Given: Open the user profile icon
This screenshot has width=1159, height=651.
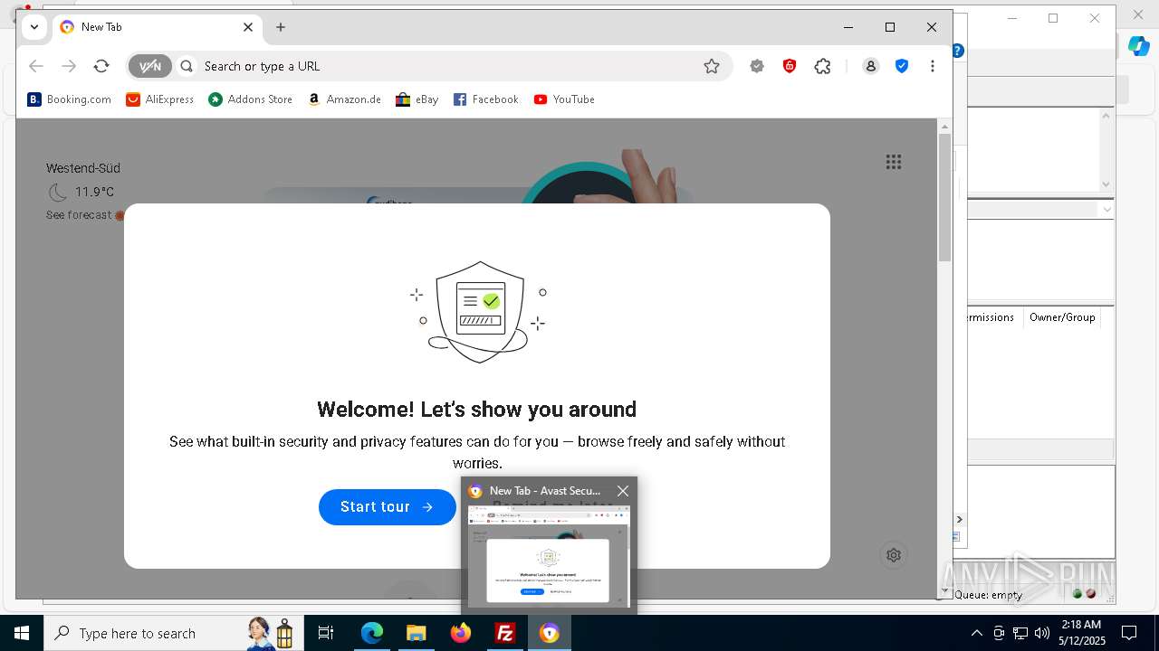Looking at the screenshot, I should [870, 66].
